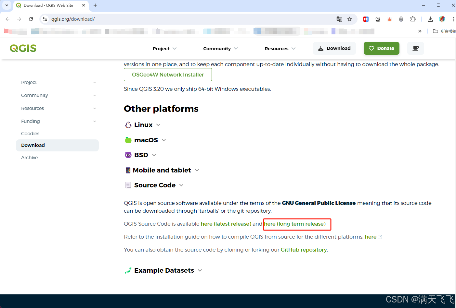Open the Community top navigation menu

click(220, 49)
